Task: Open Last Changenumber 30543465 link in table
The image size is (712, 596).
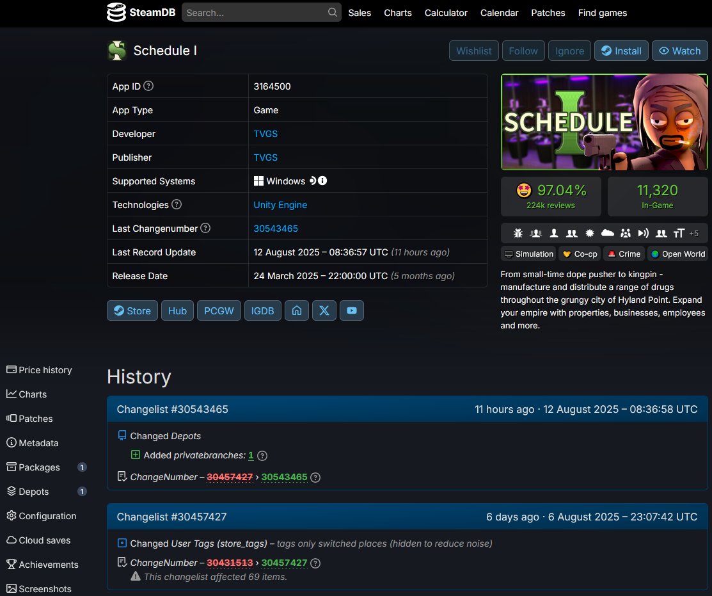Action: tap(276, 229)
